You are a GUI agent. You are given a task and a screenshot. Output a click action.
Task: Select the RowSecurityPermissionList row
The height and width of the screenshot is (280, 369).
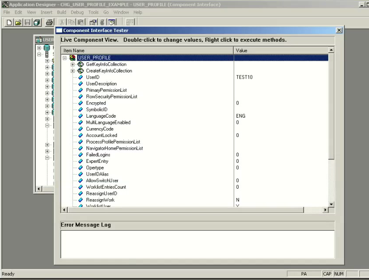194,97
